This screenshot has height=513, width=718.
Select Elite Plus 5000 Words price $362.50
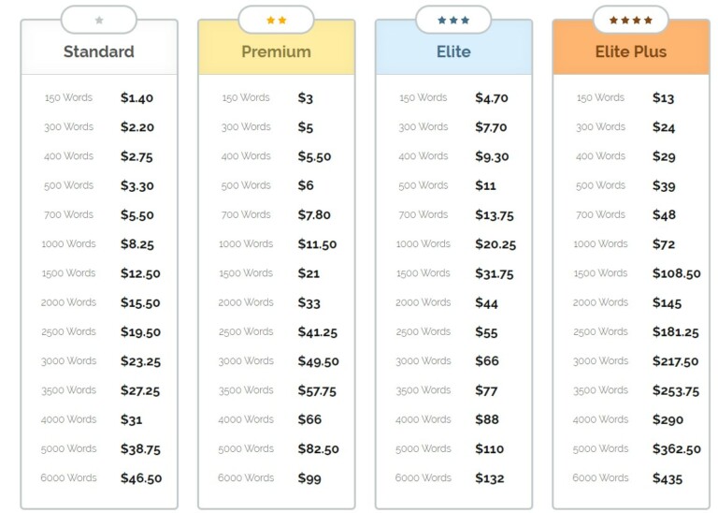pos(676,449)
